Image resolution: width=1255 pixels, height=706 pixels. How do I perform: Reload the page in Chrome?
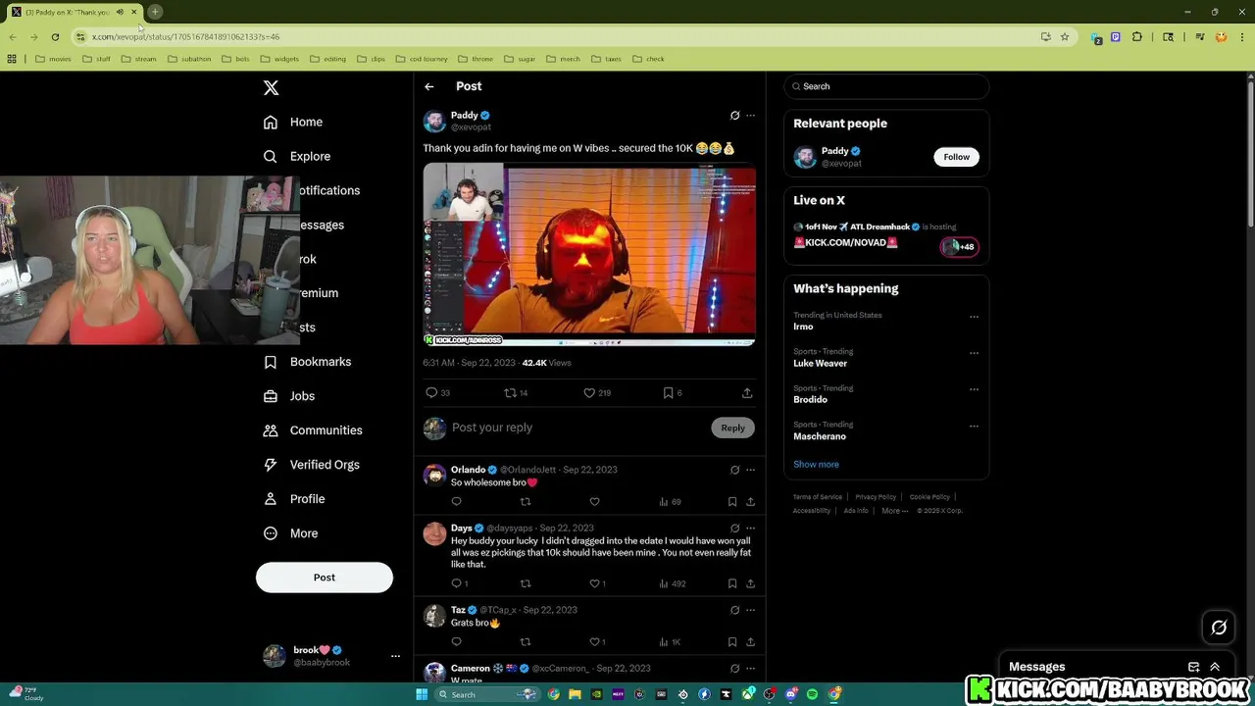(55, 37)
